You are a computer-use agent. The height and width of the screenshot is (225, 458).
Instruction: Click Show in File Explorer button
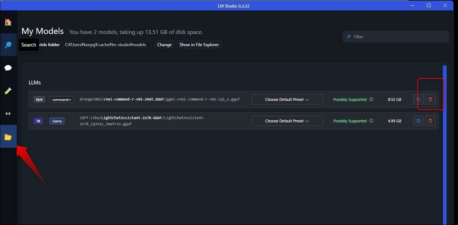[x=199, y=45]
